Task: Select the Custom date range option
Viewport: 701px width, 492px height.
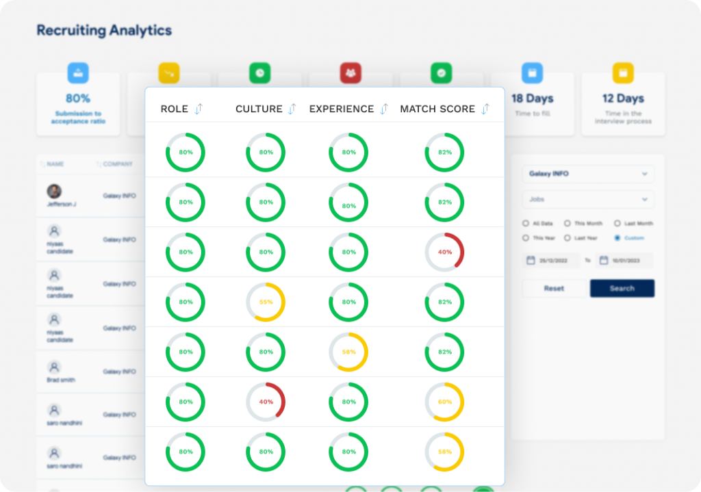Action: pos(617,237)
